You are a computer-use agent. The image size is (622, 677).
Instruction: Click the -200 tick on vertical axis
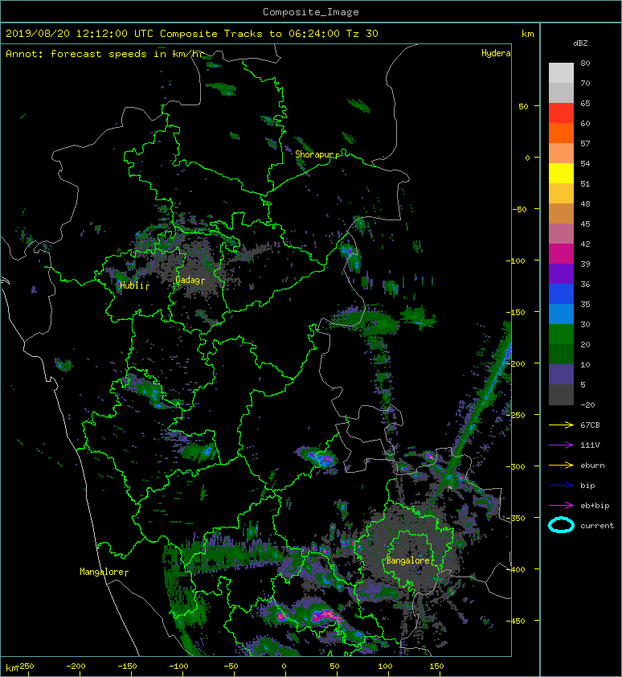click(x=515, y=363)
